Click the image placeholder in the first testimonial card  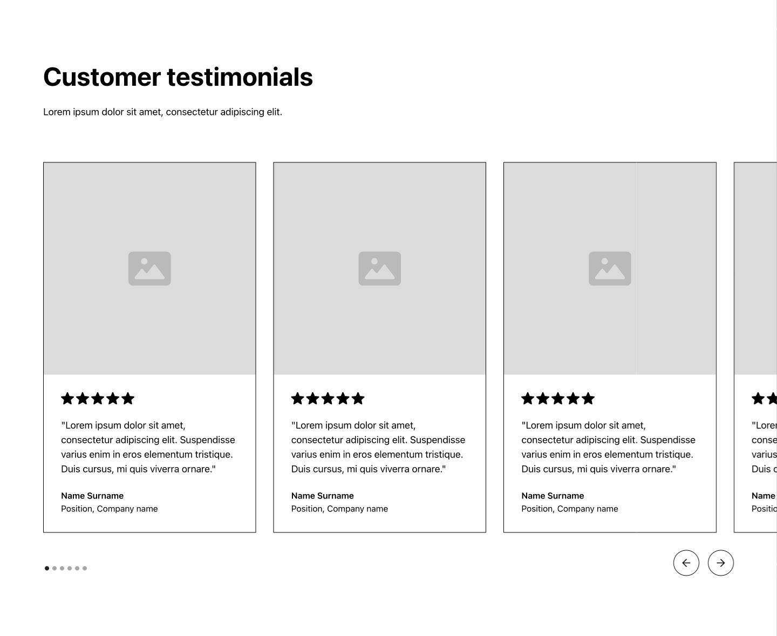click(149, 269)
